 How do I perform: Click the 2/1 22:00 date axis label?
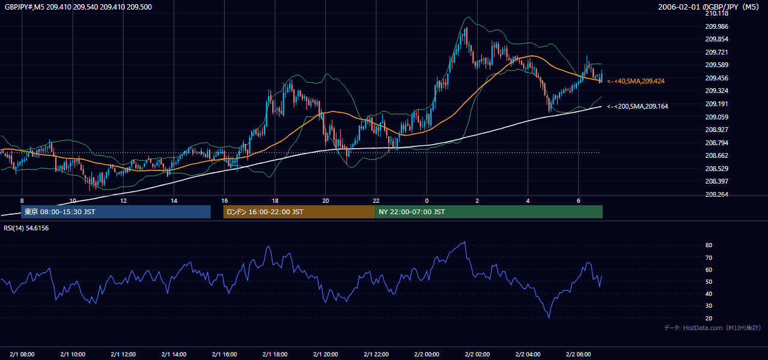click(x=376, y=353)
